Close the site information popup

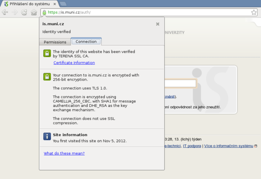pyautogui.click(x=158, y=24)
